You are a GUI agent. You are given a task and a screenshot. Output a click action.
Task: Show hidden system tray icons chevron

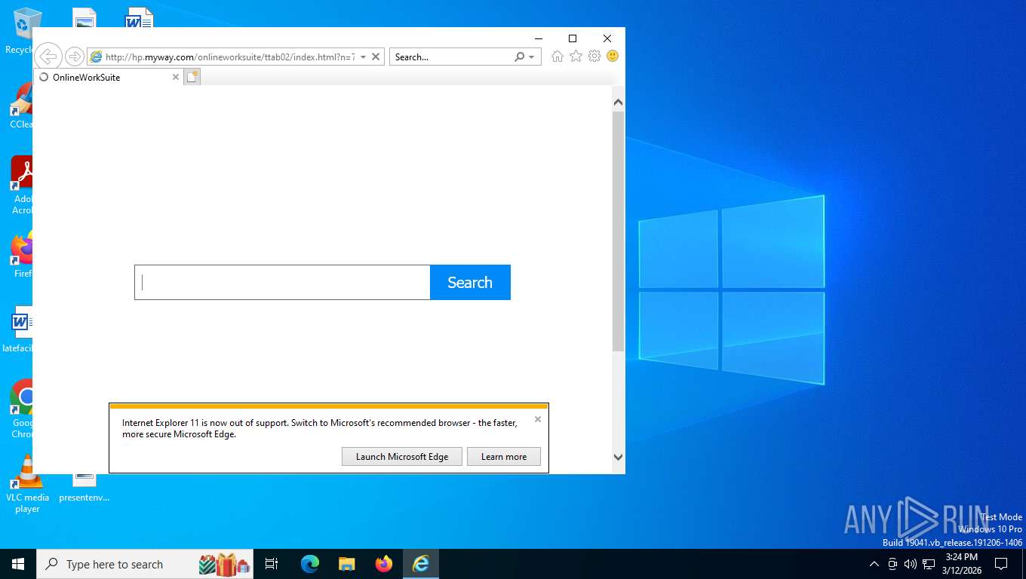pos(874,564)
